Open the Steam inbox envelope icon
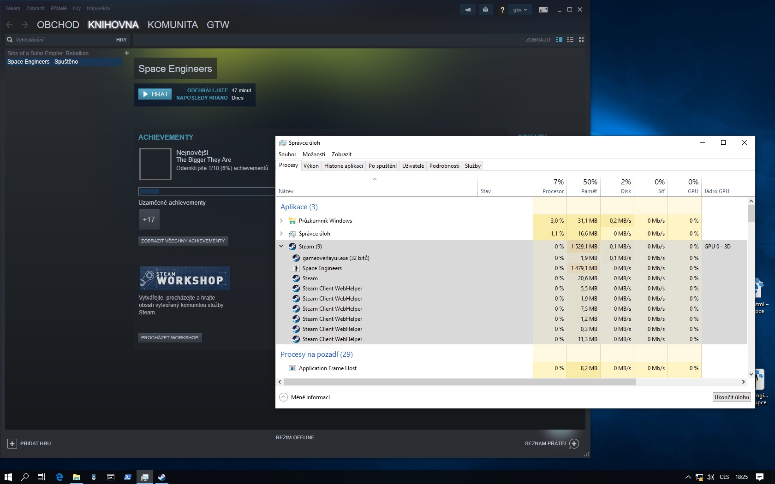 485,10
